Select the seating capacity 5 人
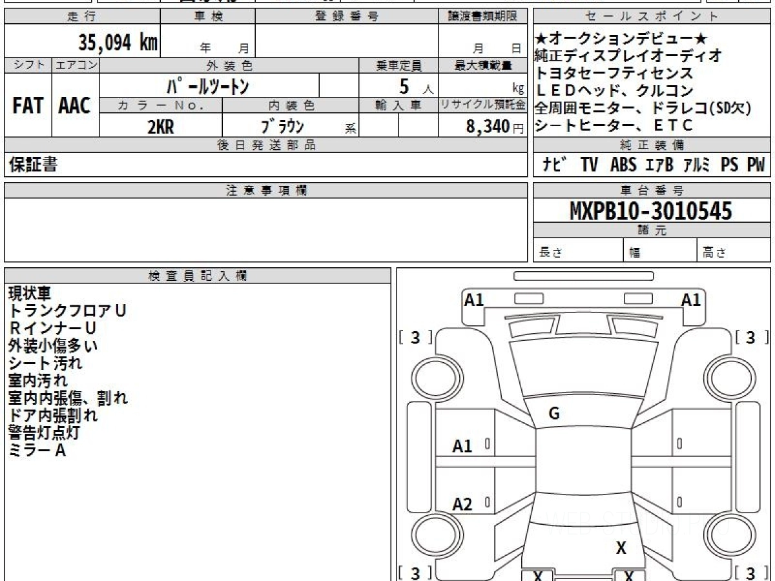The height and width of the screenshot is (581, 775). click(417, 86)
